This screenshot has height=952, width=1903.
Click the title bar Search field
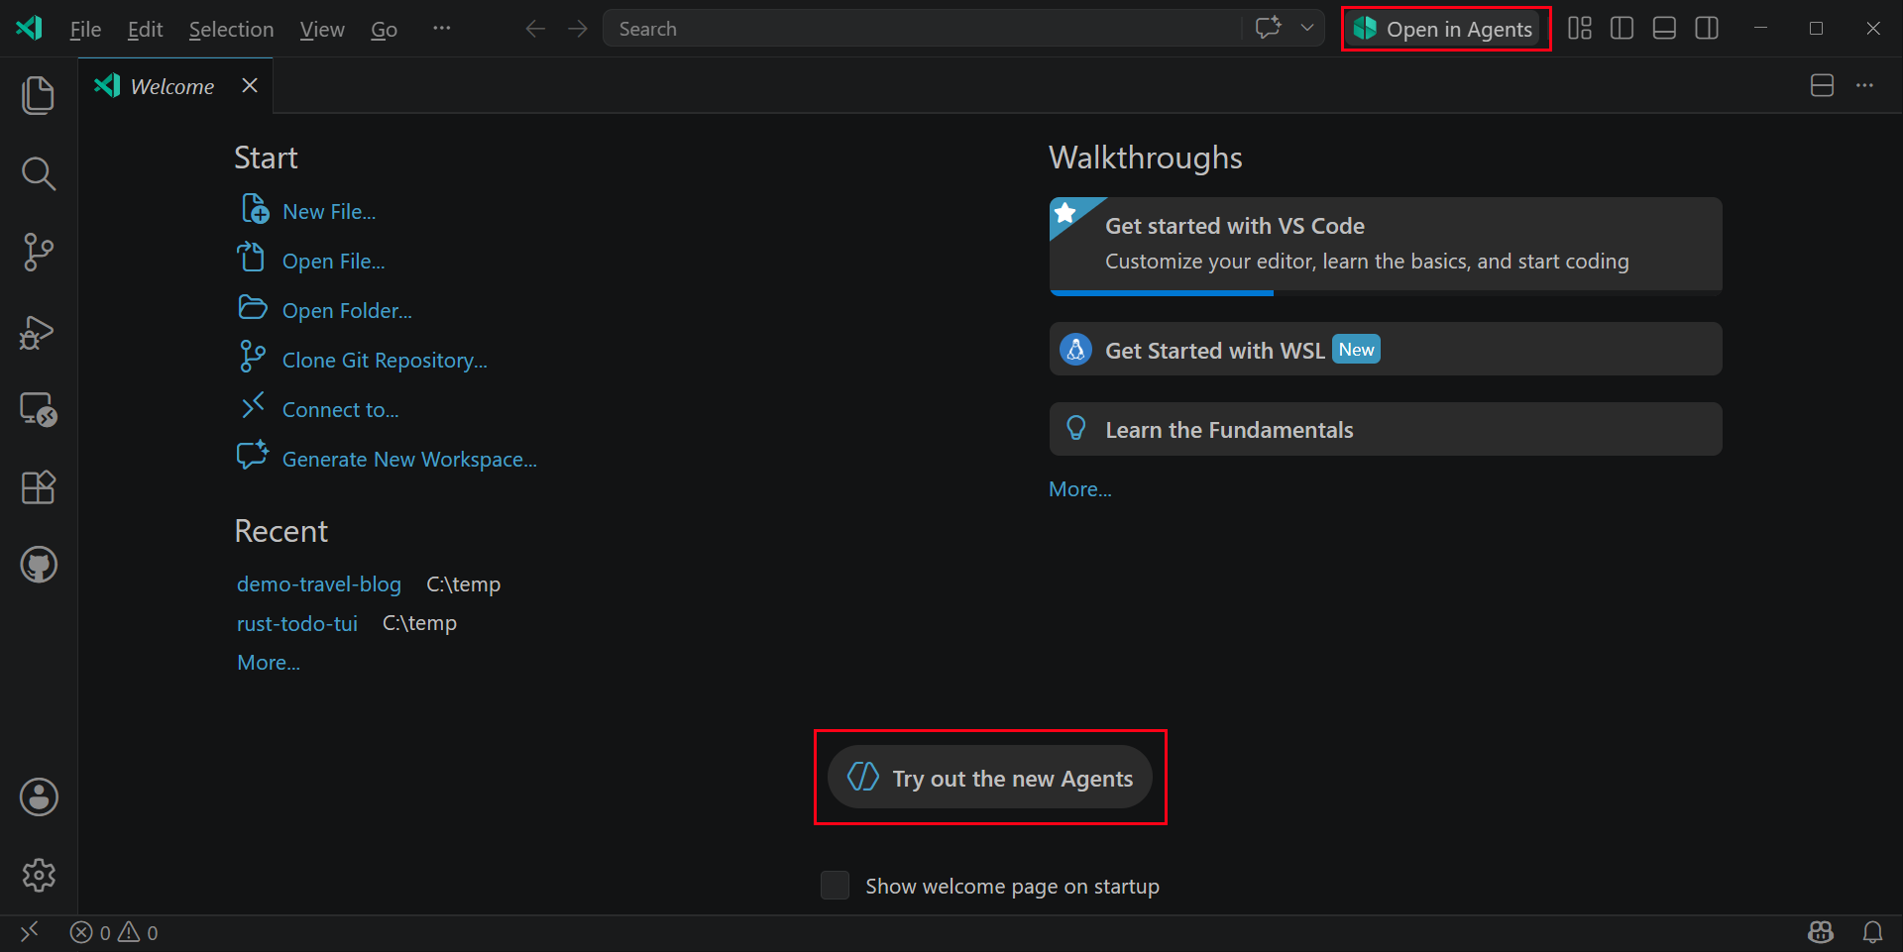pyautogui.click(x=922, y=29)
